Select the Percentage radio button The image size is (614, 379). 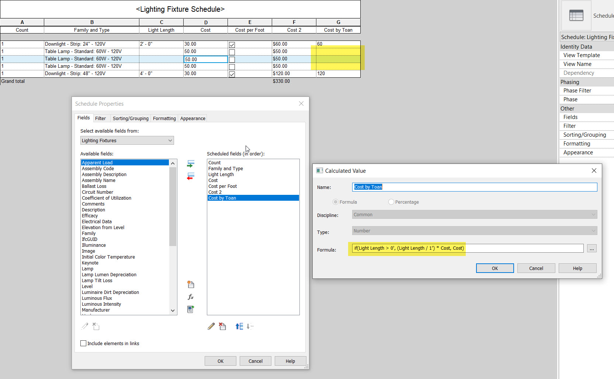pyautogui.click(x=391, y=202)
